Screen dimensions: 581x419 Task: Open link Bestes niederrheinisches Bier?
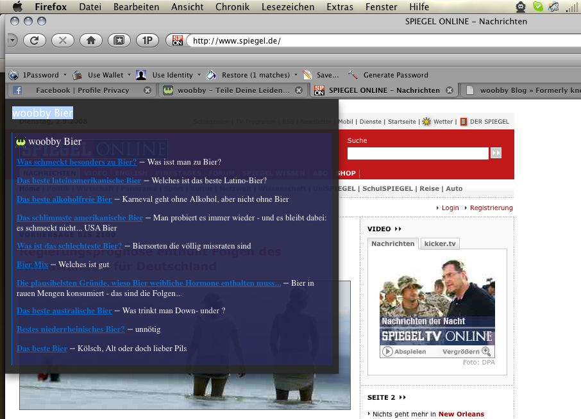(x=71, y=329)
